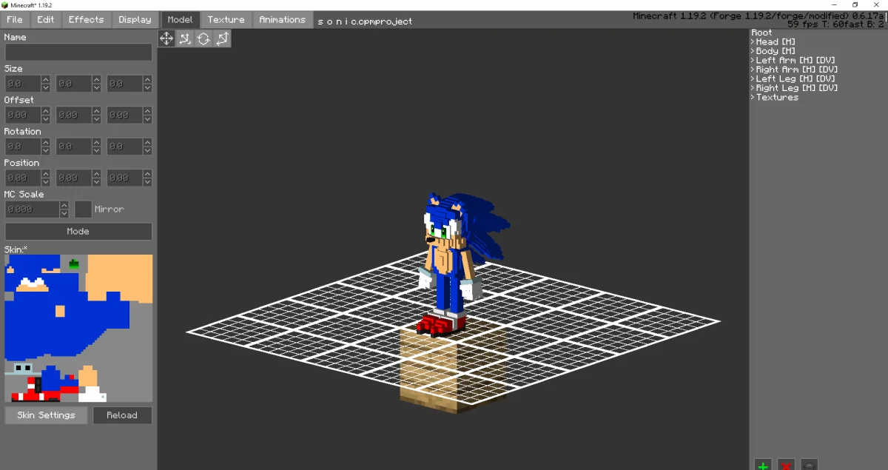The image size is (888, 470).
Task: Expand the Left Arm tree node arrow
Action: [753, 61]
